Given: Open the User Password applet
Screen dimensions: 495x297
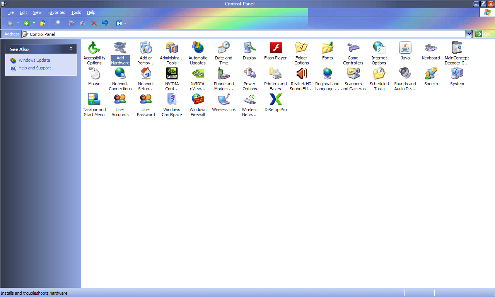Looking at the screenshot, I should pos(146,105).
